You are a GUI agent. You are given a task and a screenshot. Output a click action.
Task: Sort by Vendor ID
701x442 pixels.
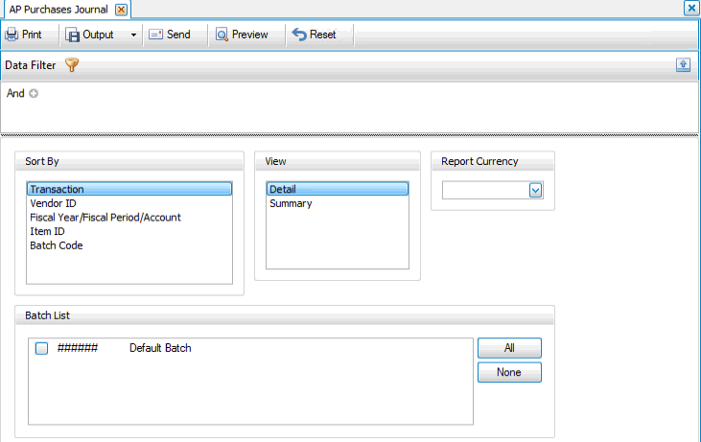53,203
